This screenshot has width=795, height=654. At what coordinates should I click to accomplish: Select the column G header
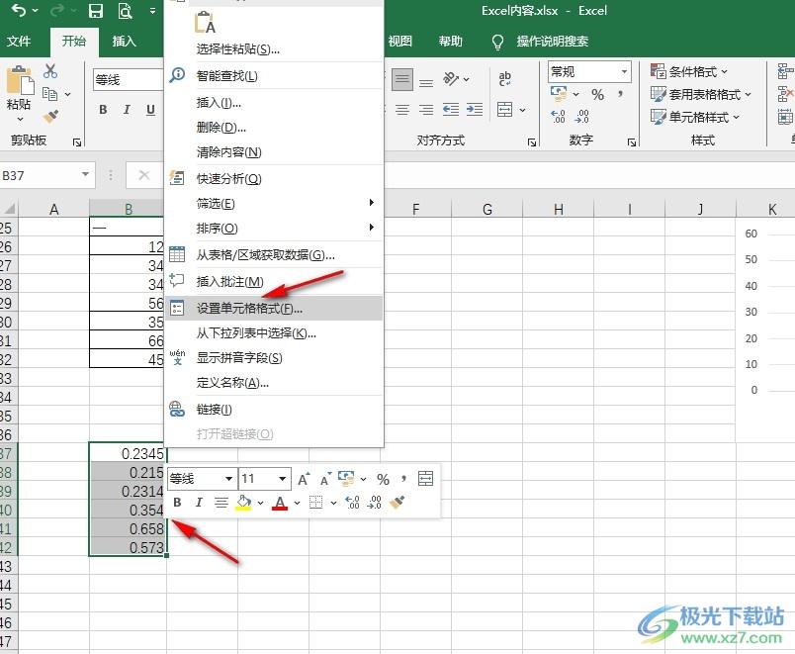pos(487,209)
